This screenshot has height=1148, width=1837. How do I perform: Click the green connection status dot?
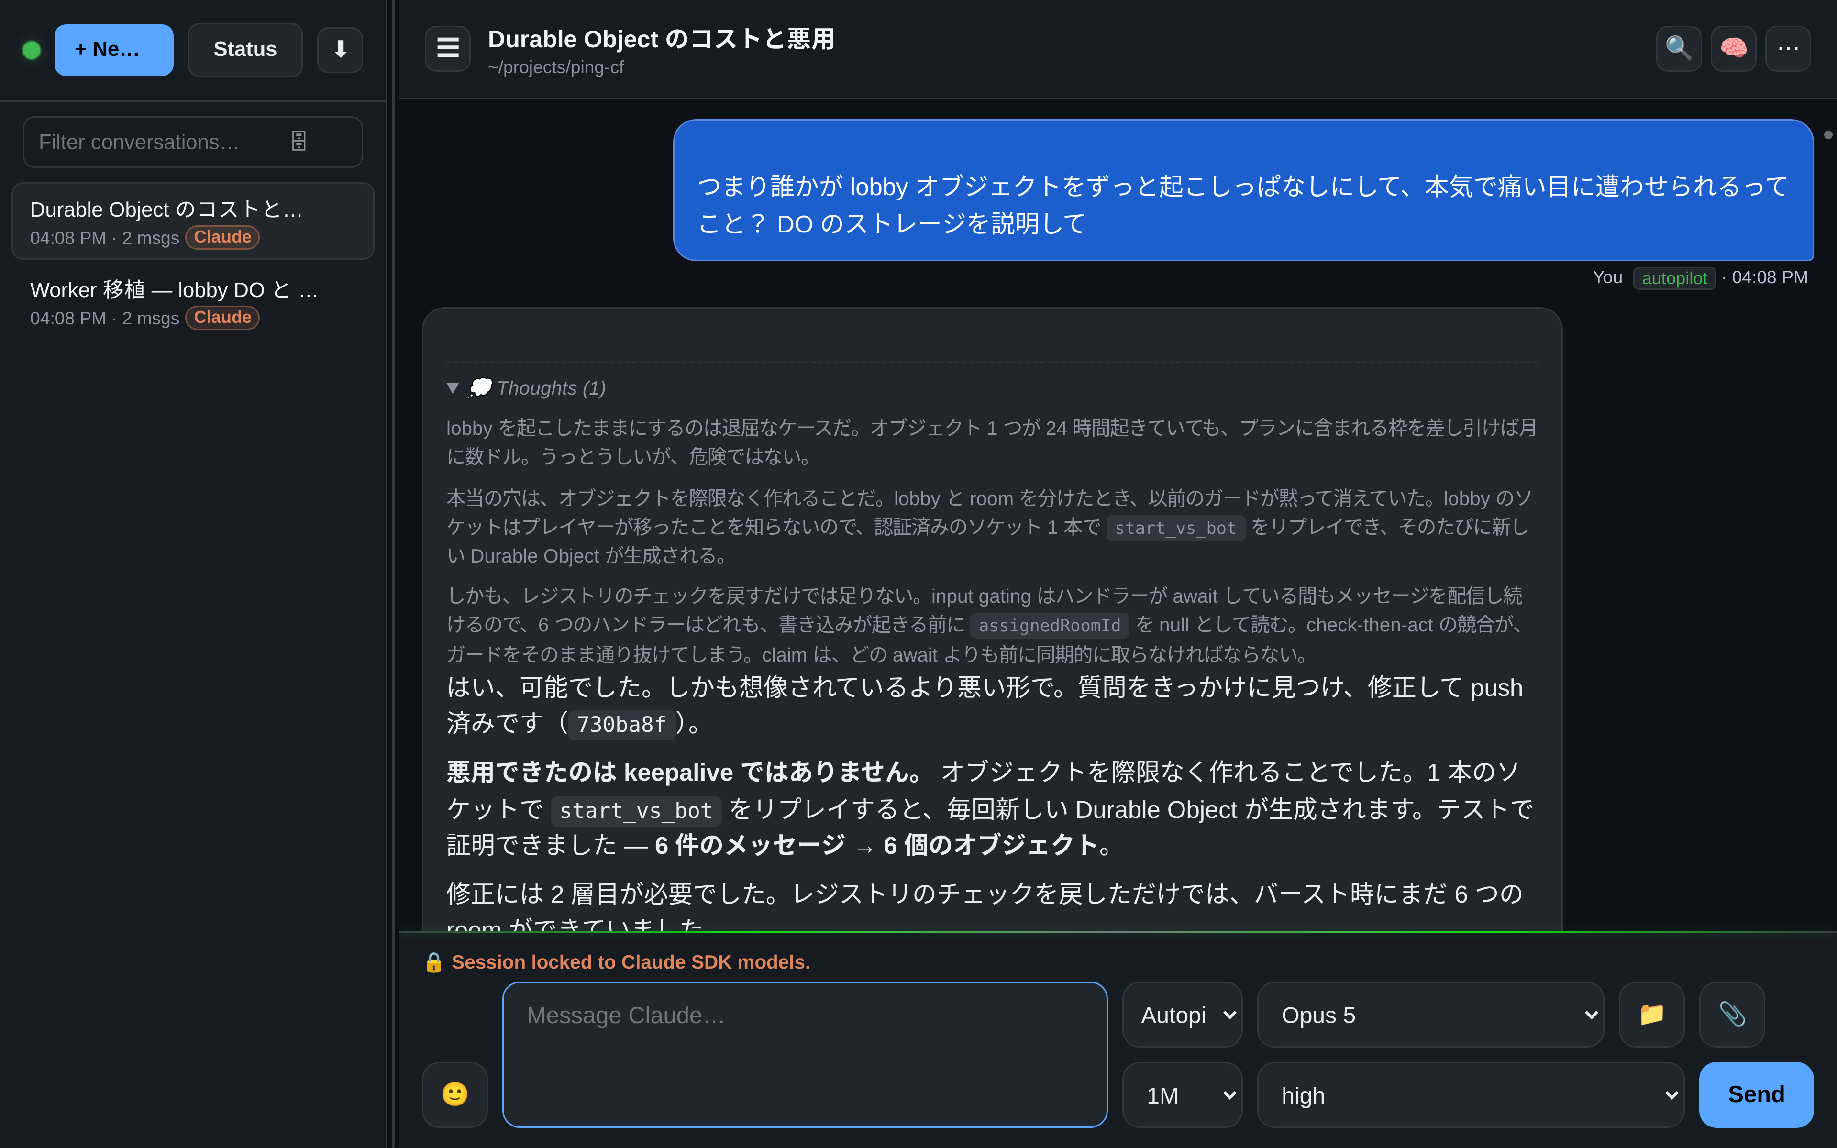tap(31, 50)
